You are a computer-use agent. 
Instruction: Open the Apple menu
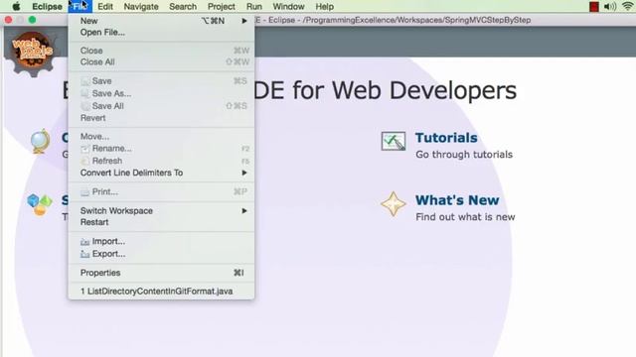(x=16, y=7)
